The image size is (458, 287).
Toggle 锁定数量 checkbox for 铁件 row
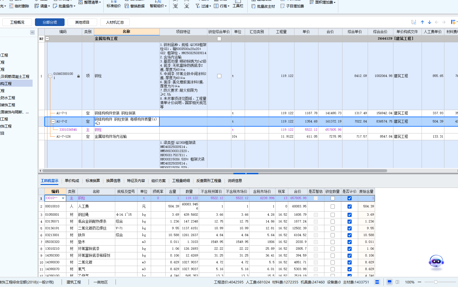[333, 235]
